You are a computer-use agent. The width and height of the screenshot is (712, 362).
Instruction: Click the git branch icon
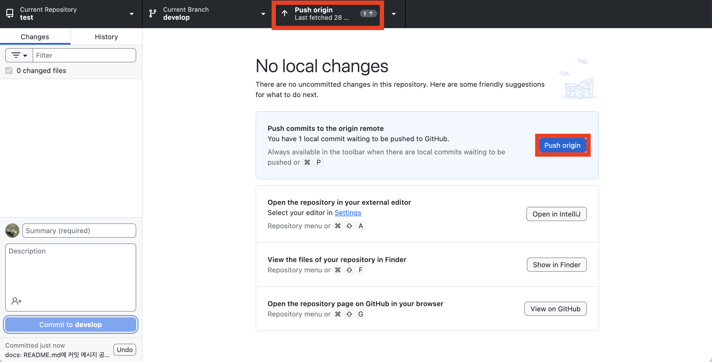153,13
